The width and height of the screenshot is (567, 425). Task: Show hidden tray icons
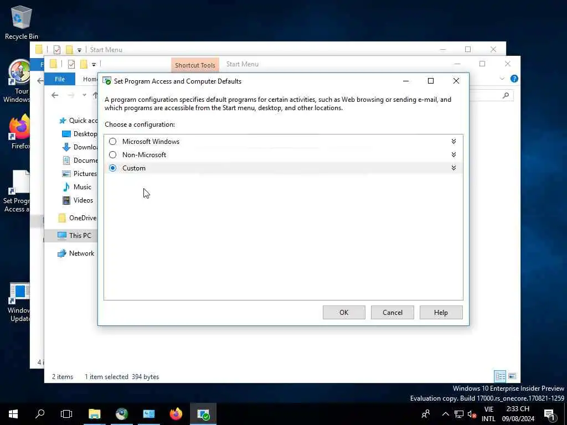[446, 414]
